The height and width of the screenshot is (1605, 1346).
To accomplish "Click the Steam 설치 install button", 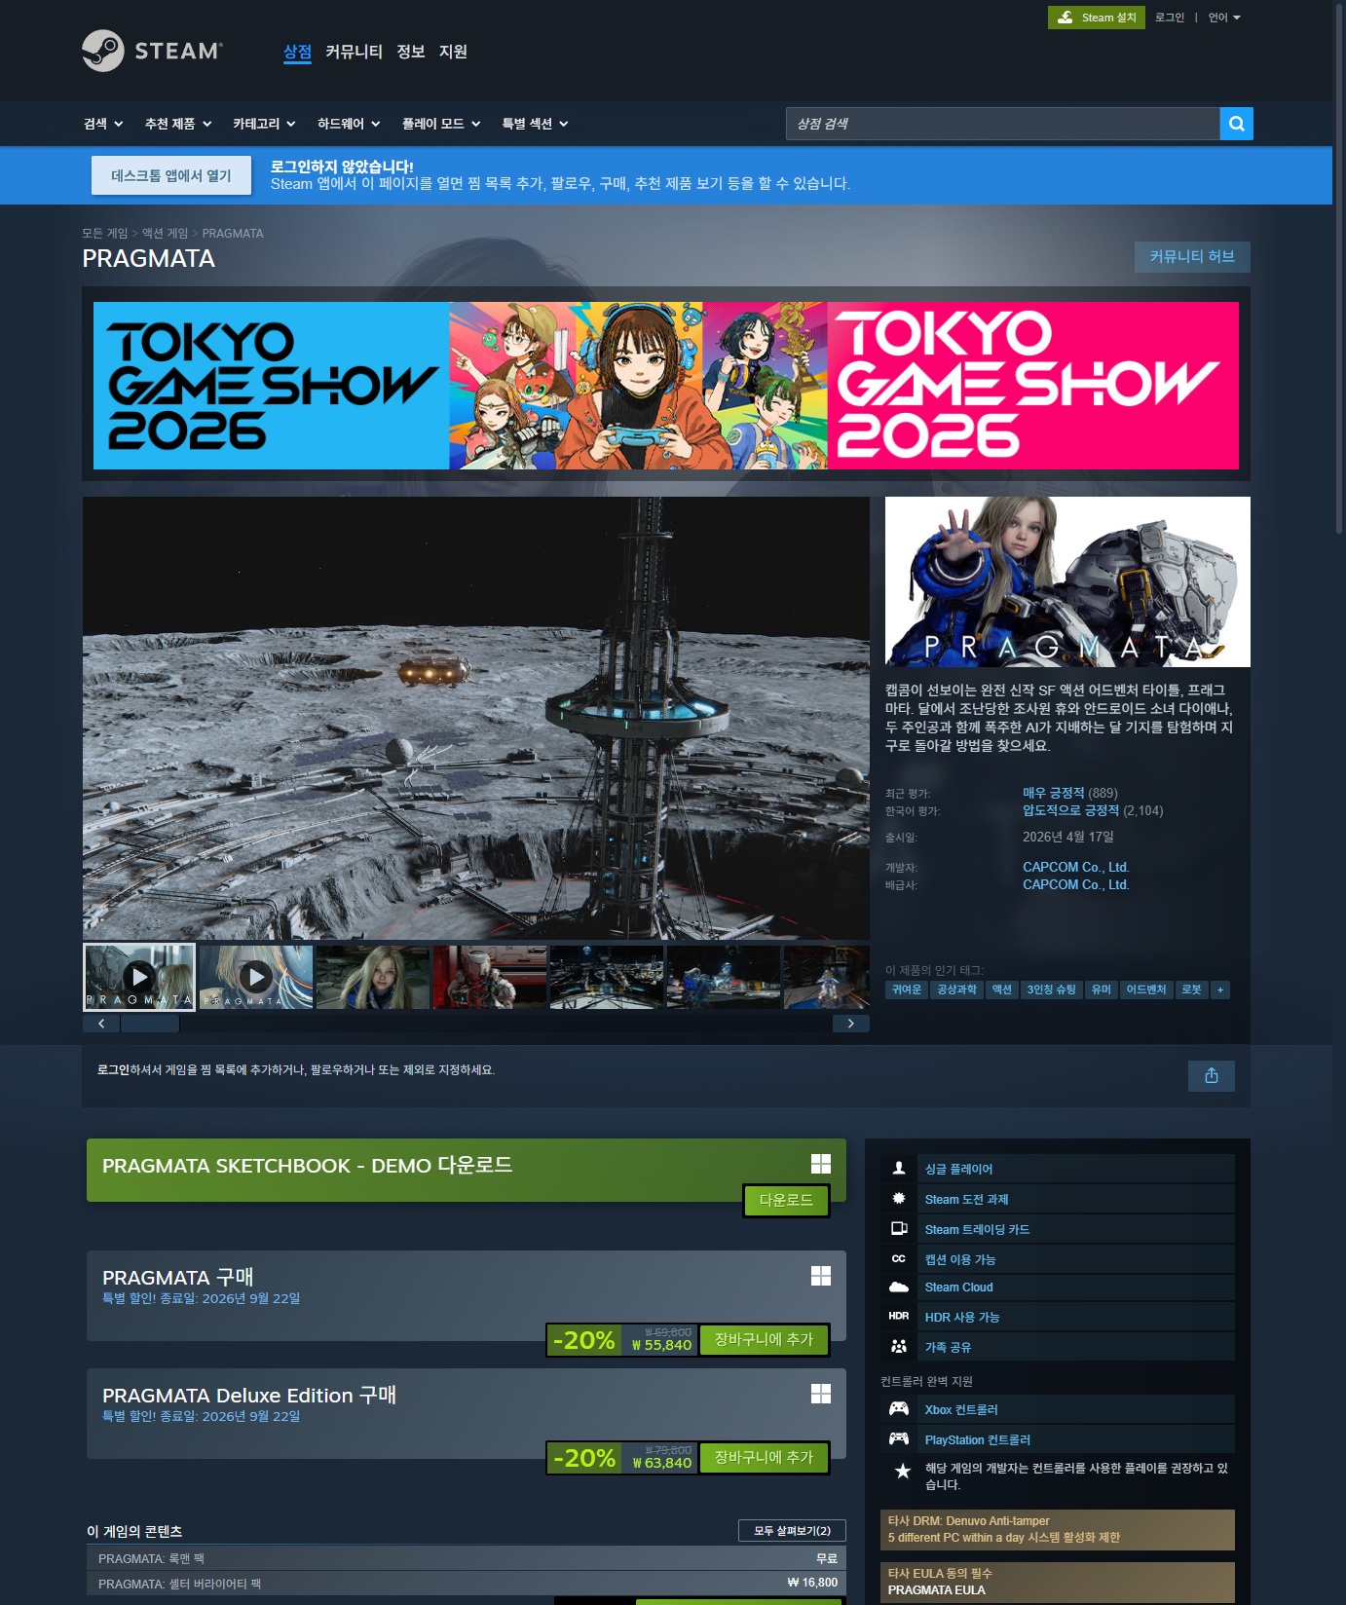I will pyautogui.click(x=1097, y=18).
